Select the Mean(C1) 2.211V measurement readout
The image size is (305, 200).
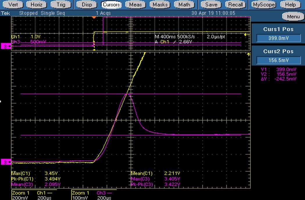click(156, 173)
